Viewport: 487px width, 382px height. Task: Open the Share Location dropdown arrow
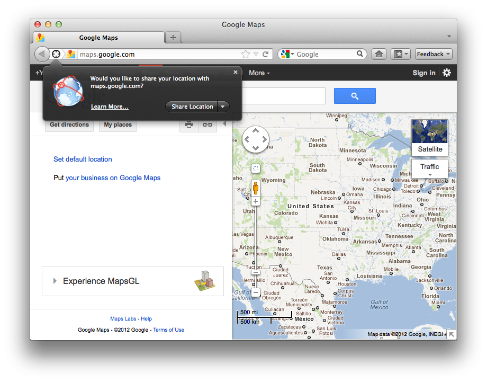point(223,106)
